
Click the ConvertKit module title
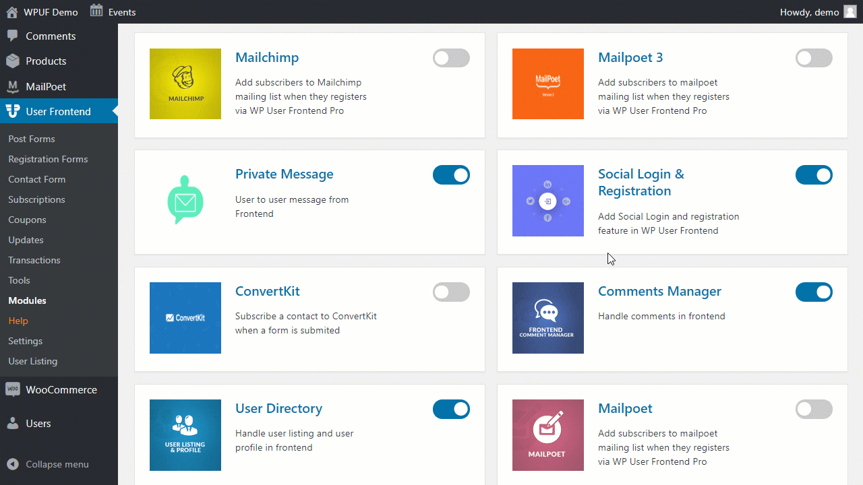(x=268, y=291)
